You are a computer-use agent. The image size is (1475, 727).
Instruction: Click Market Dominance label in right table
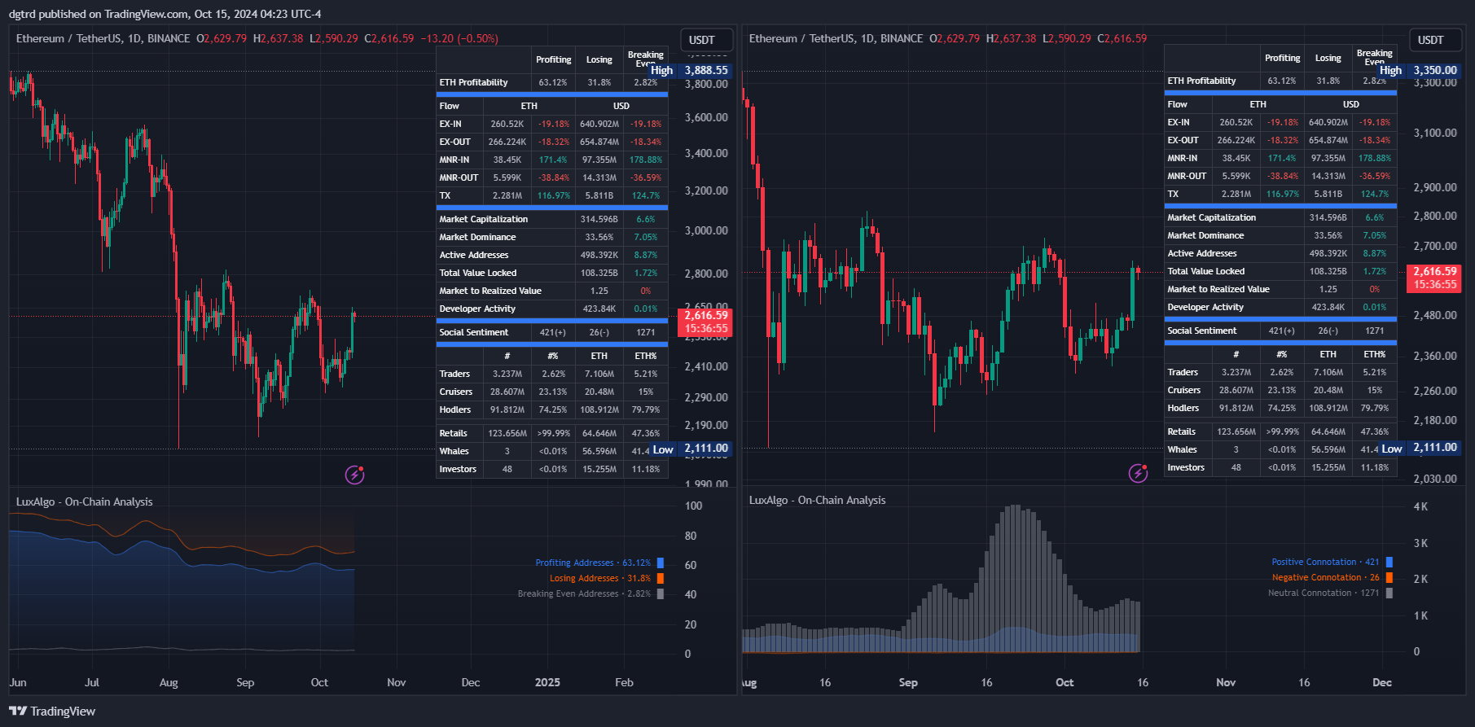(1205, 235)
